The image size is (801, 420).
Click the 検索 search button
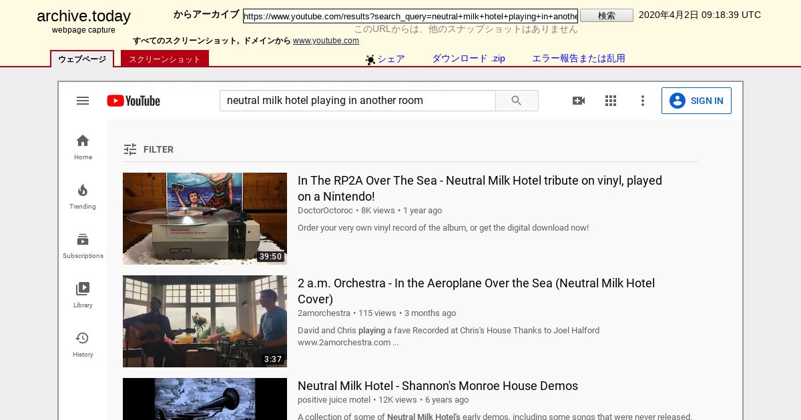pyautogui.click(x=607, y=15)
